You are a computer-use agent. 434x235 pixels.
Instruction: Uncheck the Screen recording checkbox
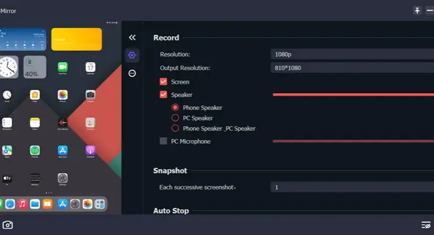(x=163, y=82)
